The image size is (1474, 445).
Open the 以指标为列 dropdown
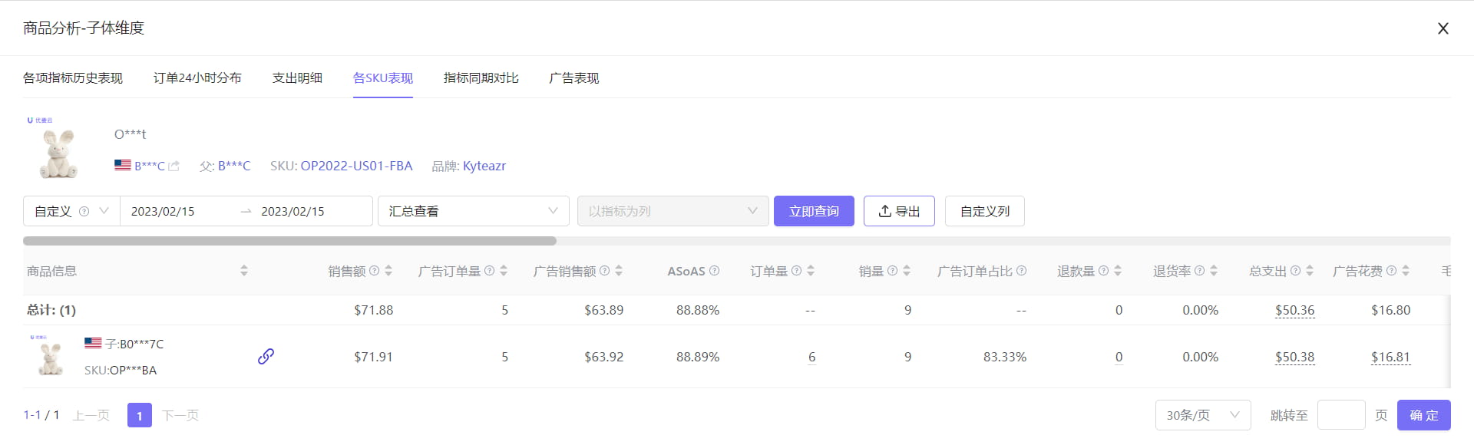coord(673,211)
